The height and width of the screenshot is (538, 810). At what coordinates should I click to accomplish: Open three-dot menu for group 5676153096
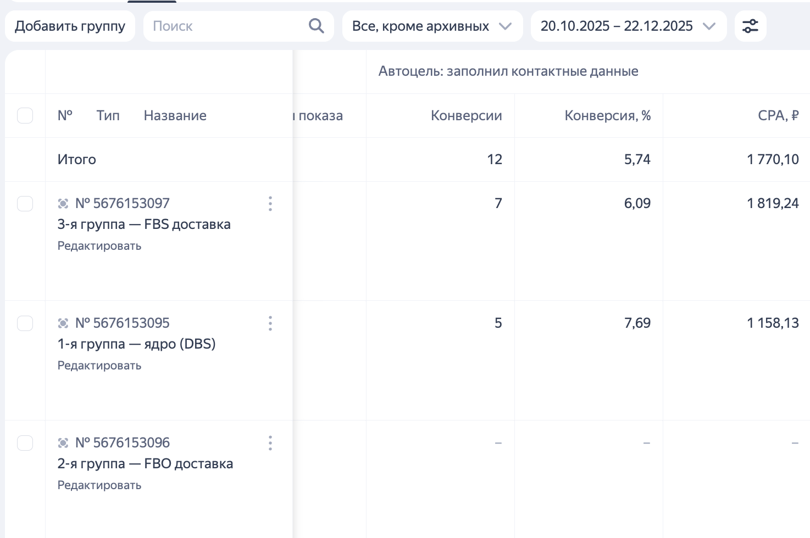[270, 443]
